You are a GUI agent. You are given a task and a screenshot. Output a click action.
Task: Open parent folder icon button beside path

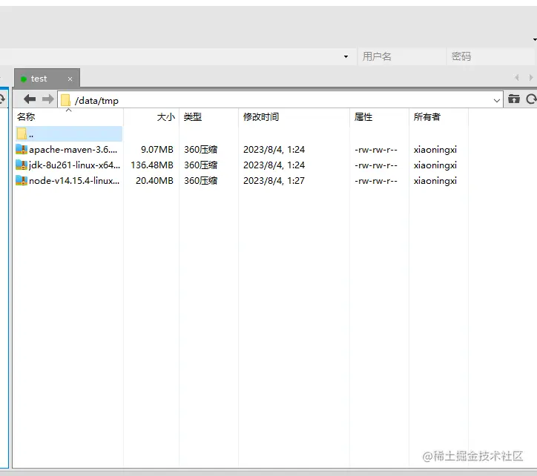coord(514,99)
